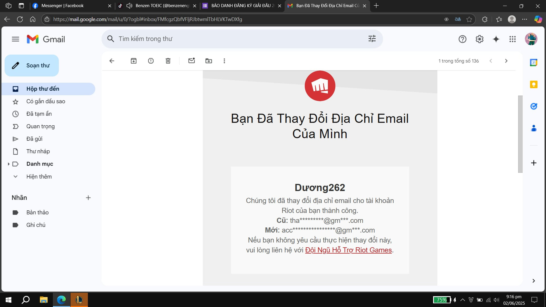Create a new label with plus next to Nhãn
546x307 pixels.
(x=88, y=198)
